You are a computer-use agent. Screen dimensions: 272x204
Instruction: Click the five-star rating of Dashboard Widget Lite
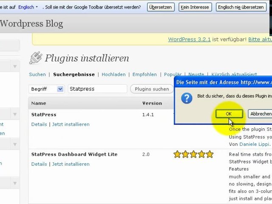[193, 154]
